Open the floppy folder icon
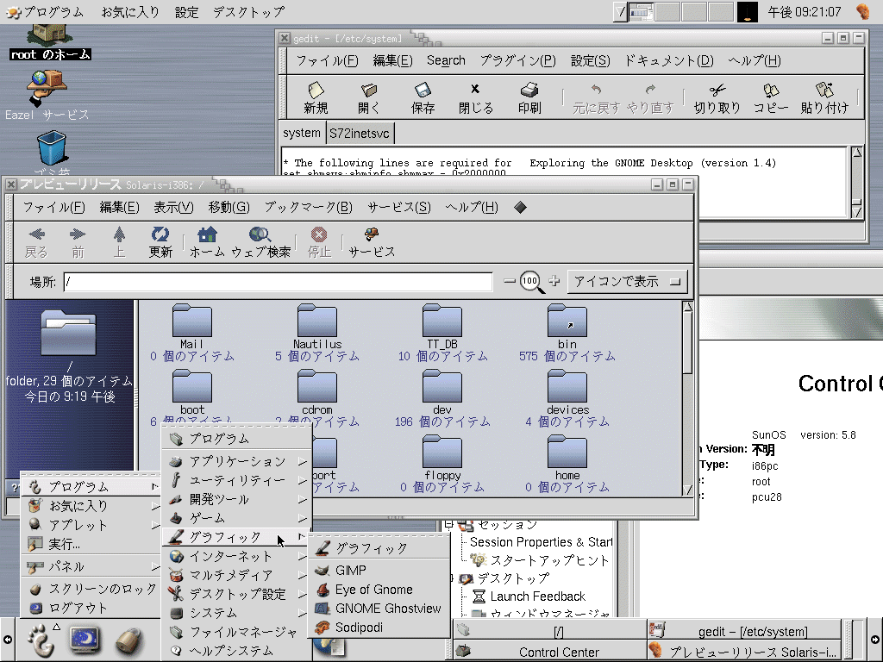The image size is (883, 662). (x=442, y=452)
